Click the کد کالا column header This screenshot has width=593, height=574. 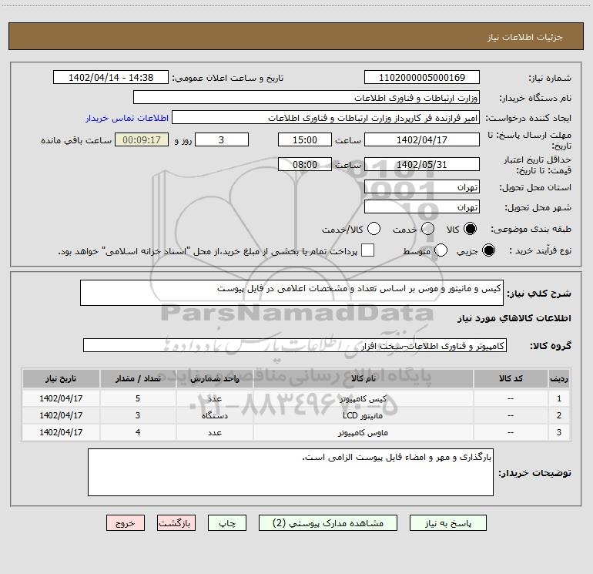coord(511,378)
